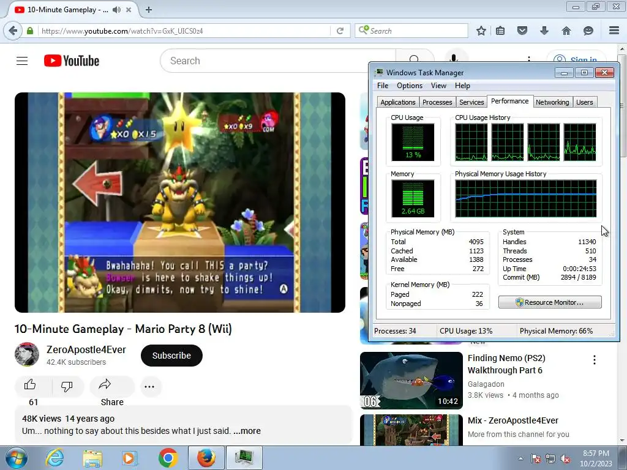Switch to Applications tab
627x470 pixels.
pos(398,102)
